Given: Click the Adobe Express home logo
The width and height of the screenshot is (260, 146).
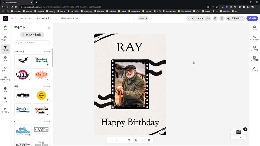Looking at the screenshot, I should 5,18.
